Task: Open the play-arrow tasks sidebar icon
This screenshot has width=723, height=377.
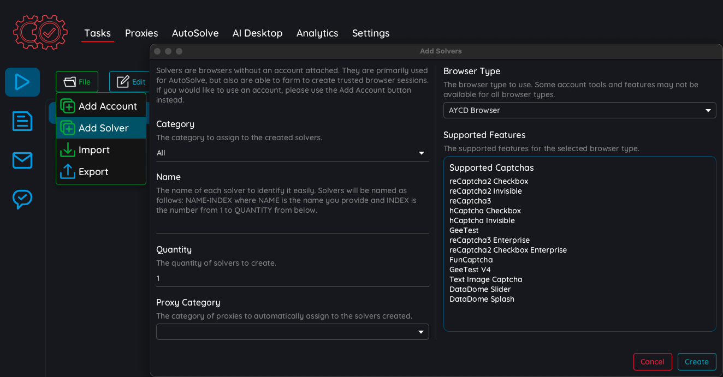Action: pyautogui.click(x=22, y=82)
